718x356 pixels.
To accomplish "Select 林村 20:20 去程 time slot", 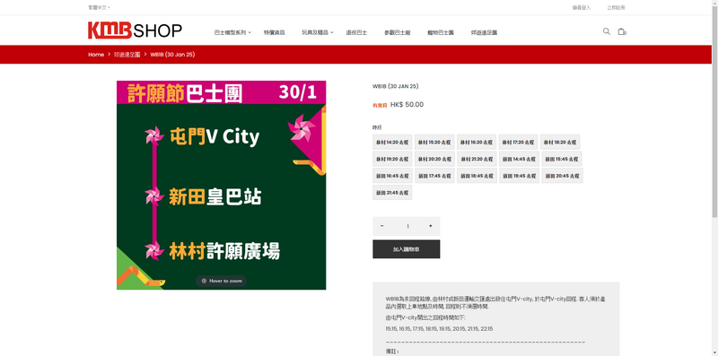I will point(434,159).
